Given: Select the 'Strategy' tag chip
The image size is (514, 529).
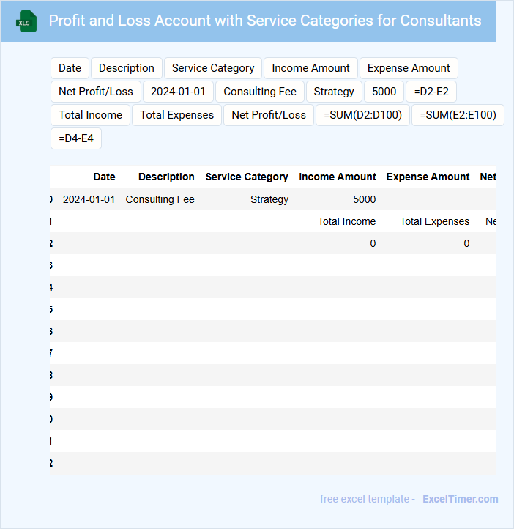Looking at the screenshot, I should pyautogui.click(x=334, y=92).
